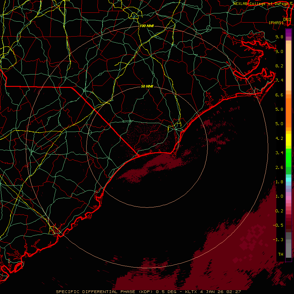The width and height of the screenshot is (294, 294).
Task: Click the "KLTX" radar site identifier
Action: point(191,292)
